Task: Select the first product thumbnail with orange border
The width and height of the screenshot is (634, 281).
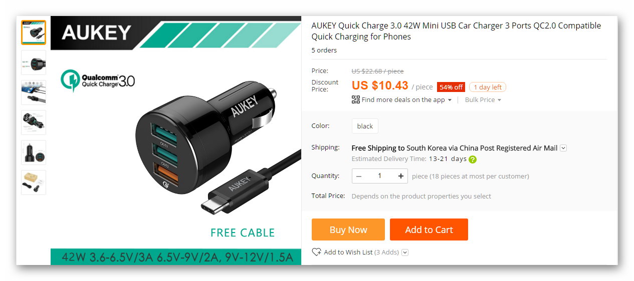Action: (x=34, y=32)
